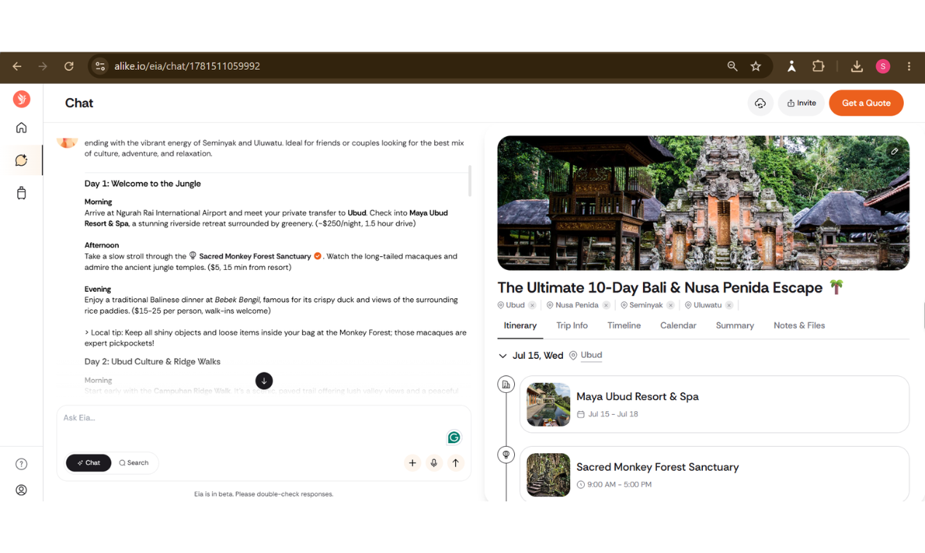Click the extension icon beside the star
This screenshot has width=925, height=553.
point(792,66)
